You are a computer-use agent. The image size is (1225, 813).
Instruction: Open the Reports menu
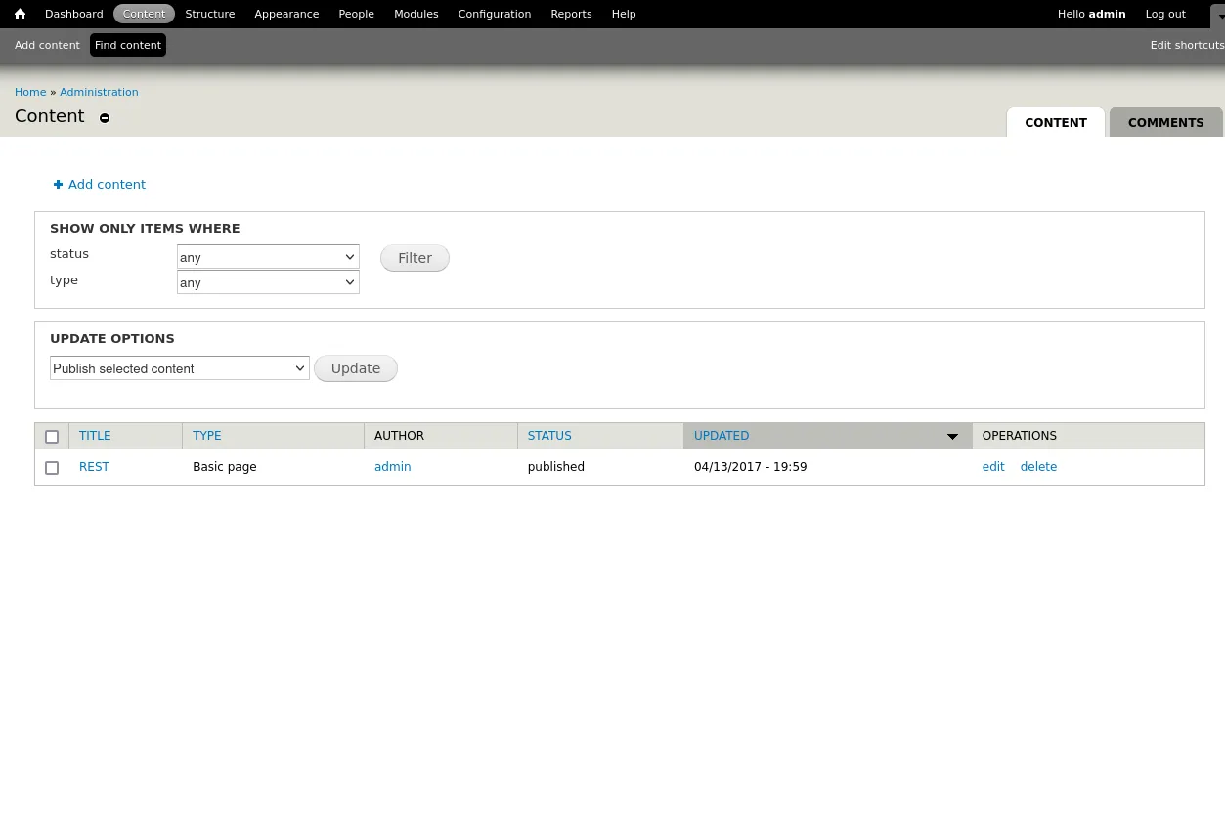click(x=571, y=14)
